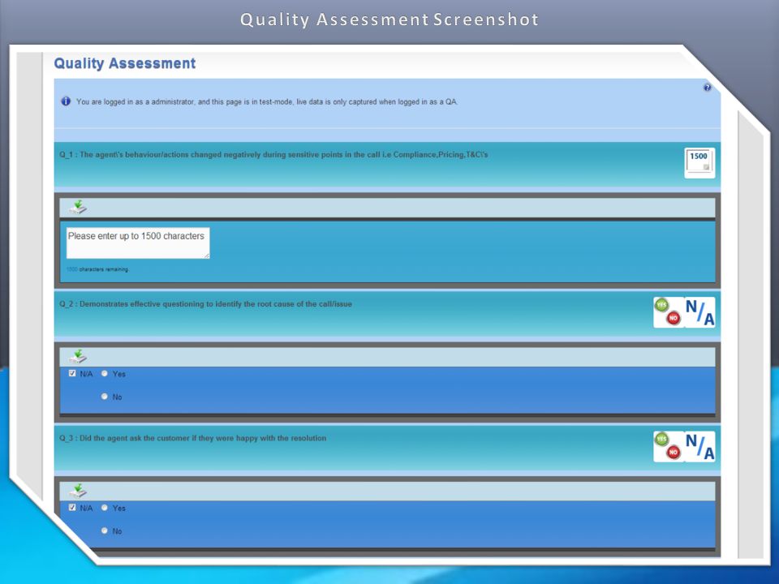
Task: Click the Q_1 question text about agent behaviour
Action: (273, 154)
